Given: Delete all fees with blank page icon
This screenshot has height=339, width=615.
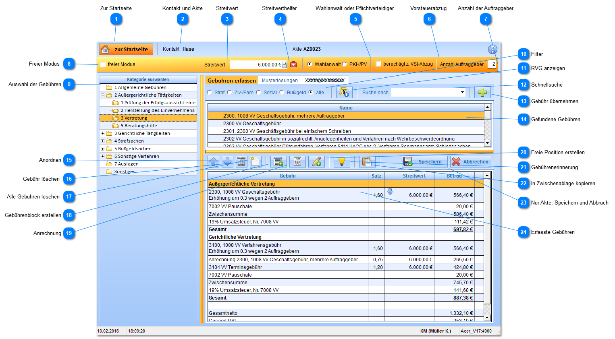Looking at the screenshot, I should pyautogui.click(x=255, y=161).
